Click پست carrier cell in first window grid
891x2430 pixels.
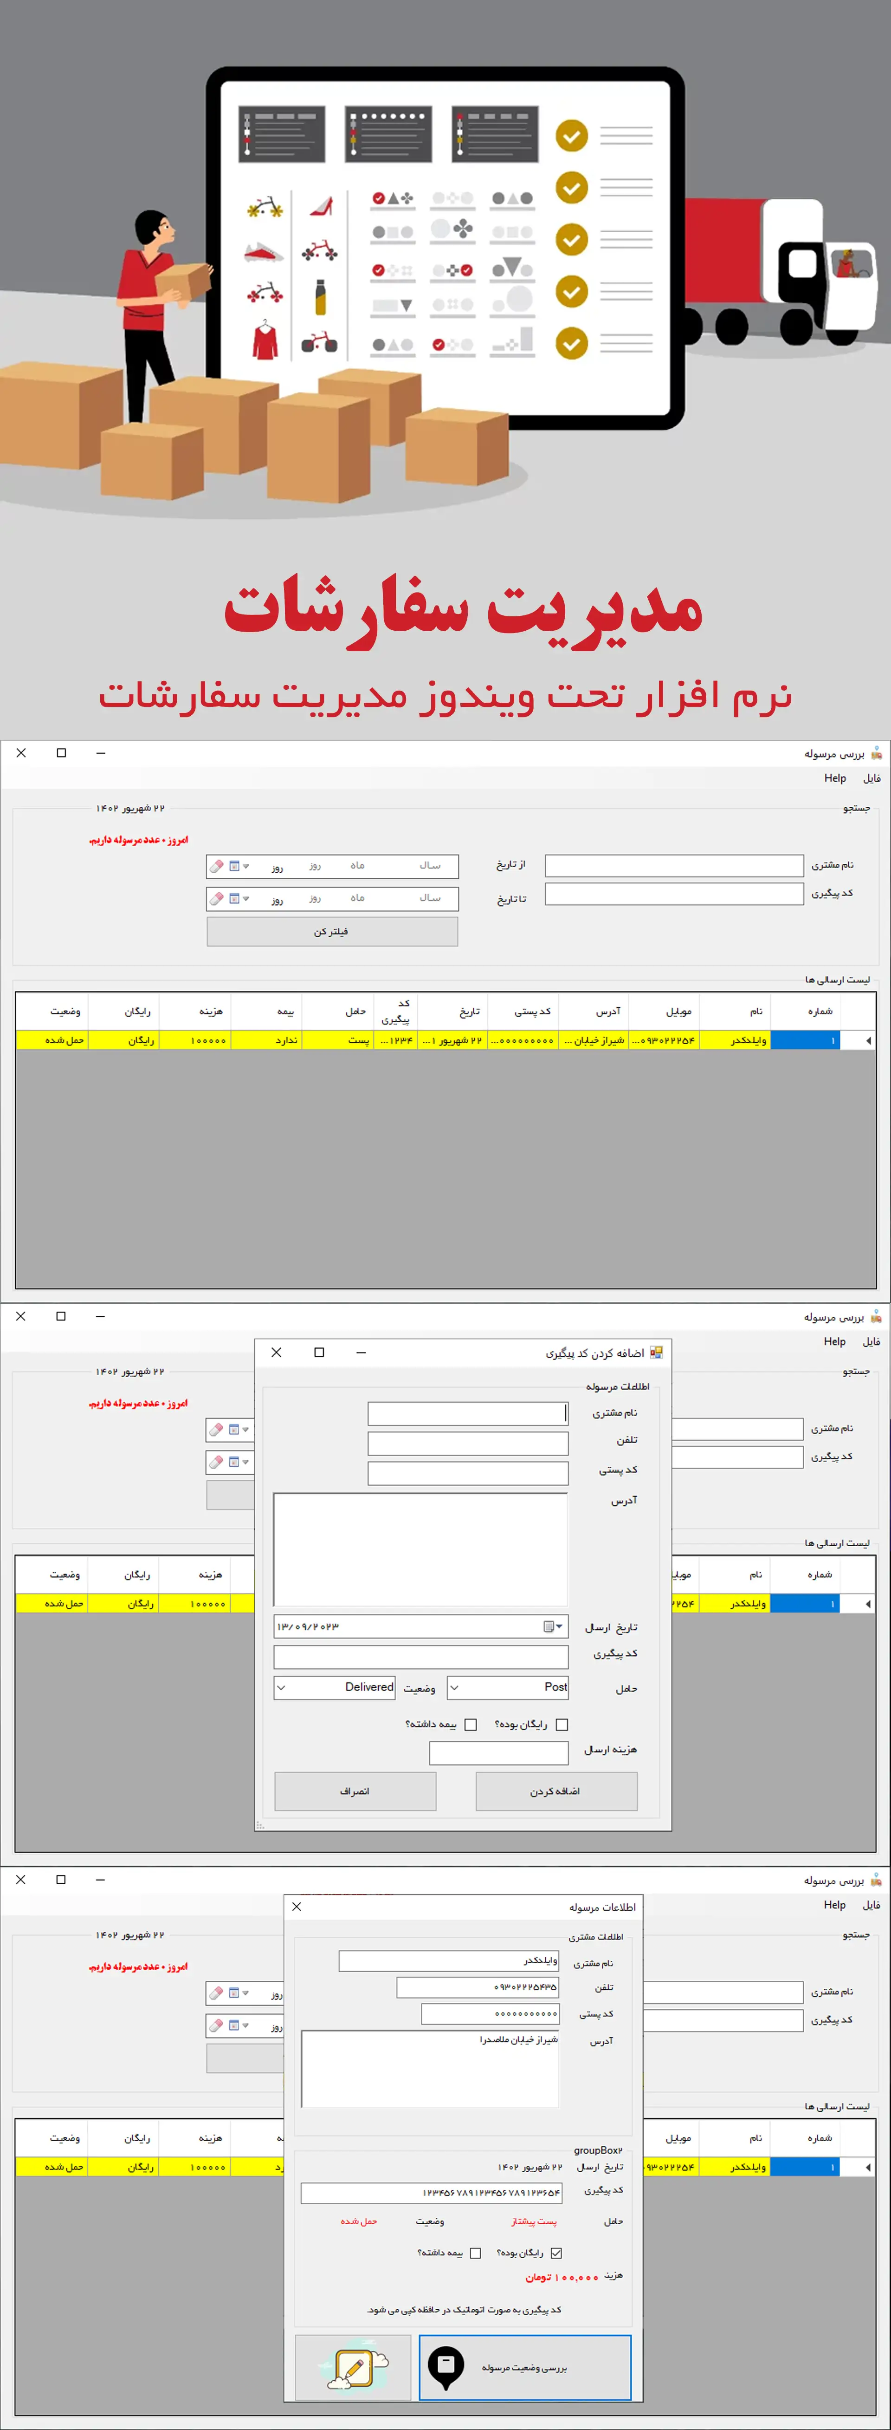coord(337,1039)
